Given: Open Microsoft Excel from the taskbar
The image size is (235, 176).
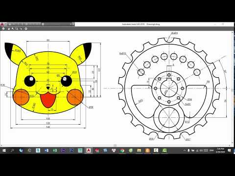Looking at the screenshot, I should (x=55, y=151).
